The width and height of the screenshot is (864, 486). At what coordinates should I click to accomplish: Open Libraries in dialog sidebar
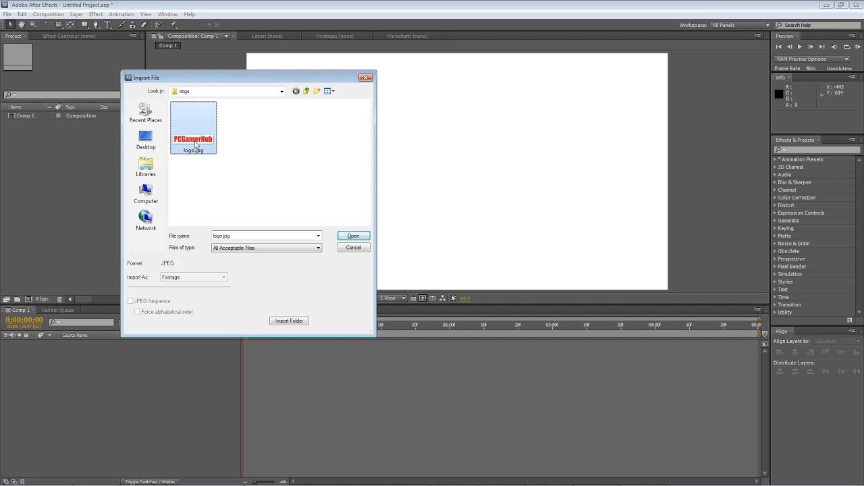point(146,167)
